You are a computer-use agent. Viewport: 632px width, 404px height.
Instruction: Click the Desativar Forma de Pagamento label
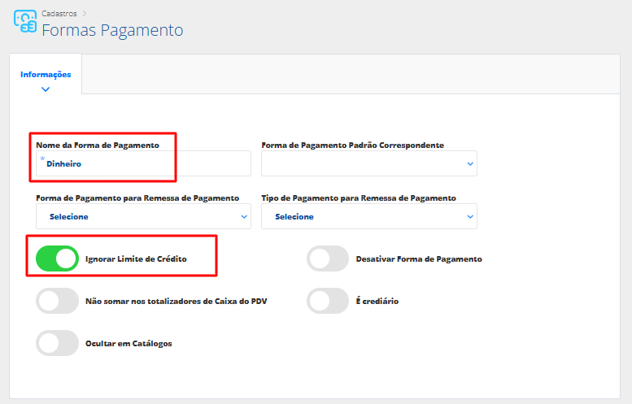(x=419, y=258)
